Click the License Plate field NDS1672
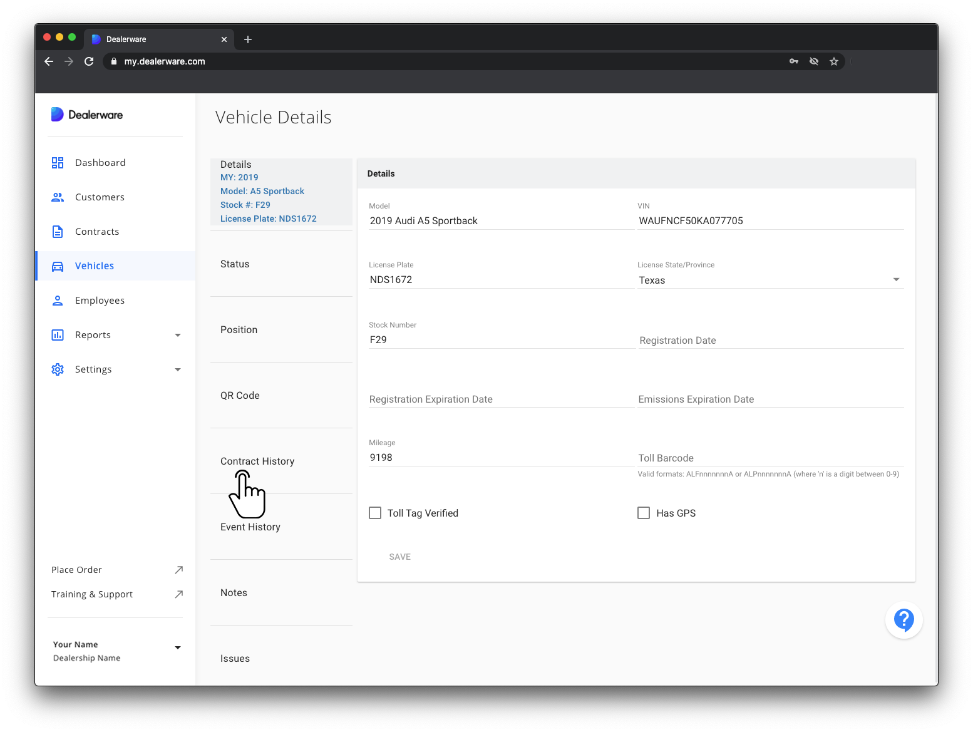 [502, 280]
